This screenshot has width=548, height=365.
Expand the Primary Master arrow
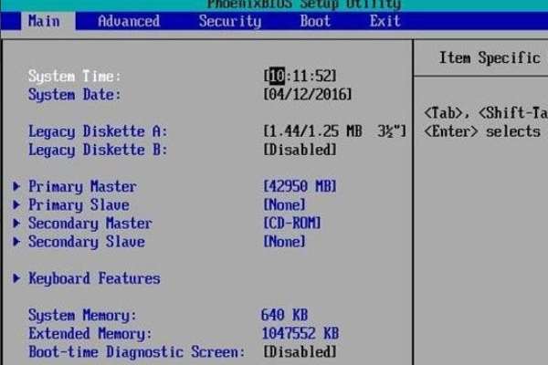pyautogui.click(x=16, y=186)
